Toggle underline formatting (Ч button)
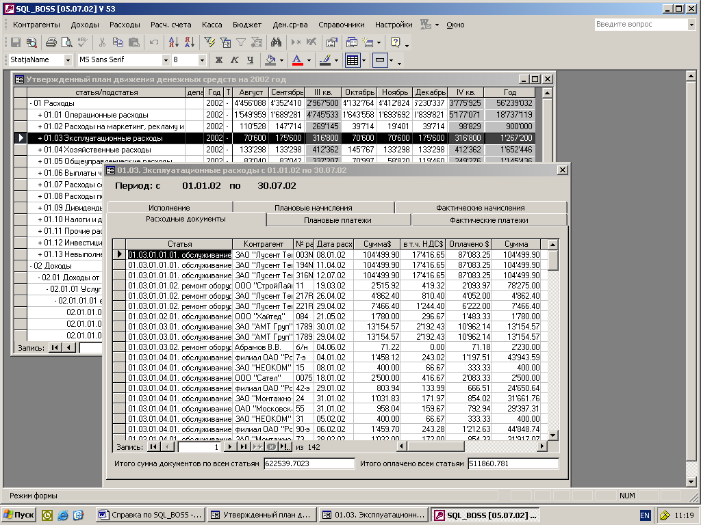The height and width of the screenshot is (525, 701). 250,60
